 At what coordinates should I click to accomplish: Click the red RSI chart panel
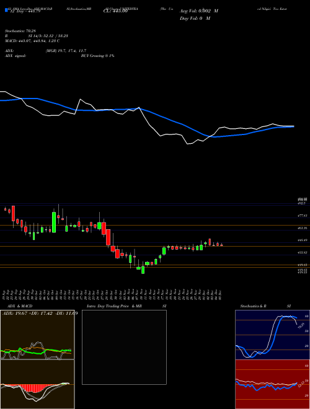point(272,384)
